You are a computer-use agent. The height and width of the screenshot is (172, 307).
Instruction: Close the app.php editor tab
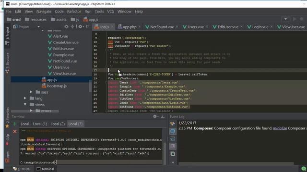(140, 27)
